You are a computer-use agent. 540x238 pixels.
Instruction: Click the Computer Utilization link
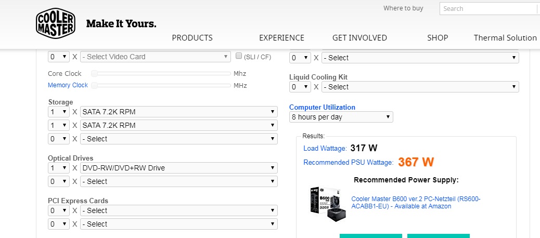pyautogui.click(x=322, y=108)
